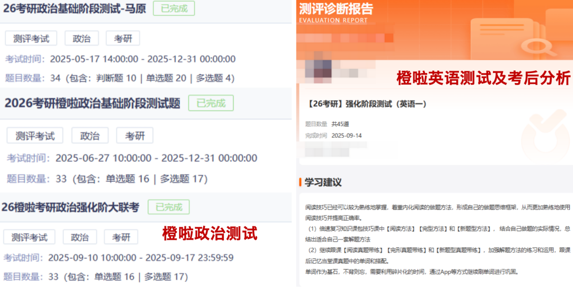Click the EVALUATION REPORT subtitle

(333, 21)
